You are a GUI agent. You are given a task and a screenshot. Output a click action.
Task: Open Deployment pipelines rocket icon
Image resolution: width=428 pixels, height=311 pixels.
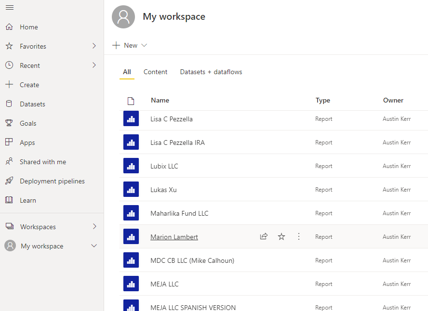tap(9, 181)
